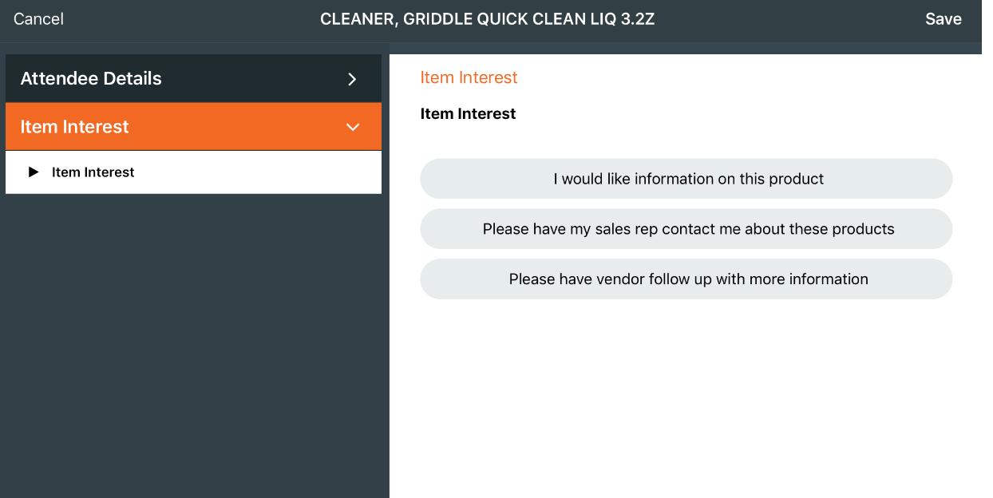Click blank white space below the option buttons
This screenshot has height=498, width=993.
coord(686,399)
